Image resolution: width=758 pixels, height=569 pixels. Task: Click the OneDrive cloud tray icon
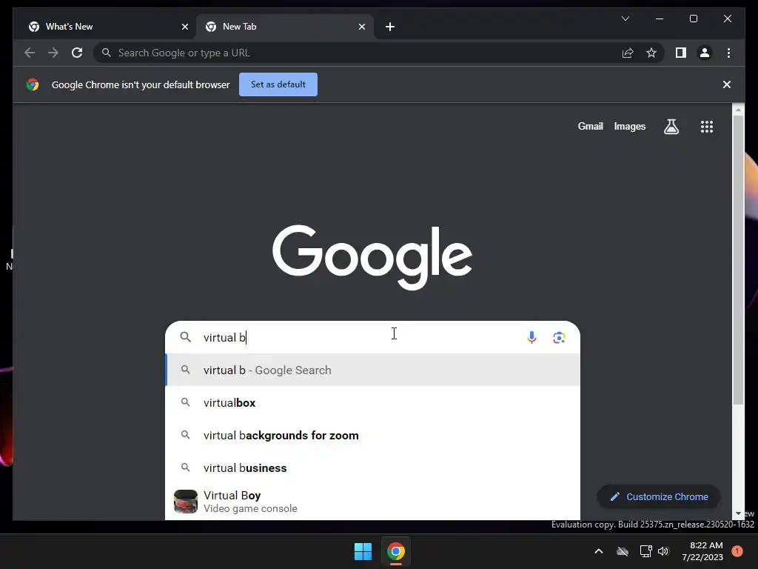pos(623,551)
